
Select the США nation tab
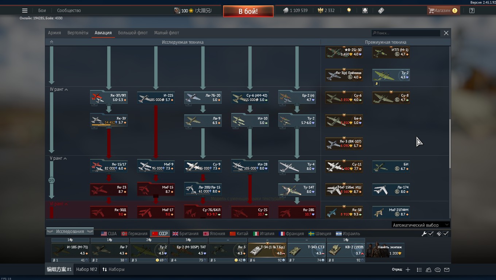(109, 234)
